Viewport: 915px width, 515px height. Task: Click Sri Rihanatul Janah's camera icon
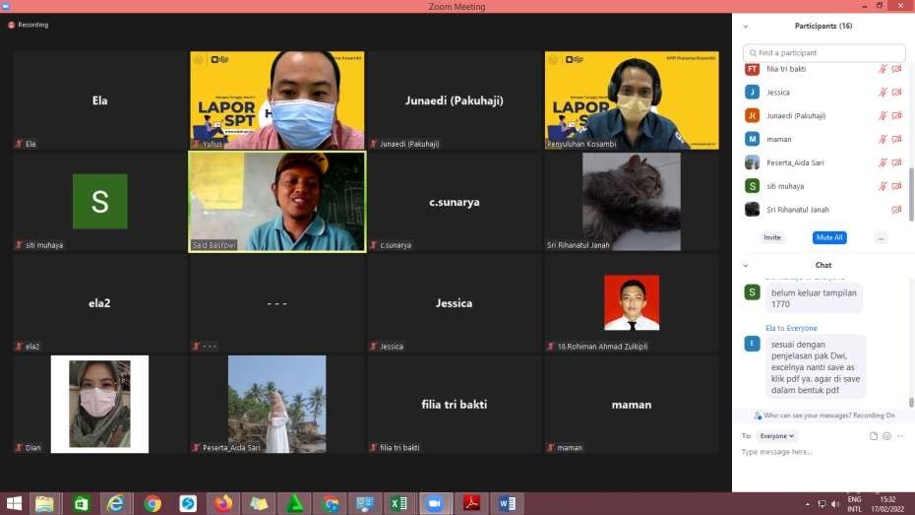896,210
